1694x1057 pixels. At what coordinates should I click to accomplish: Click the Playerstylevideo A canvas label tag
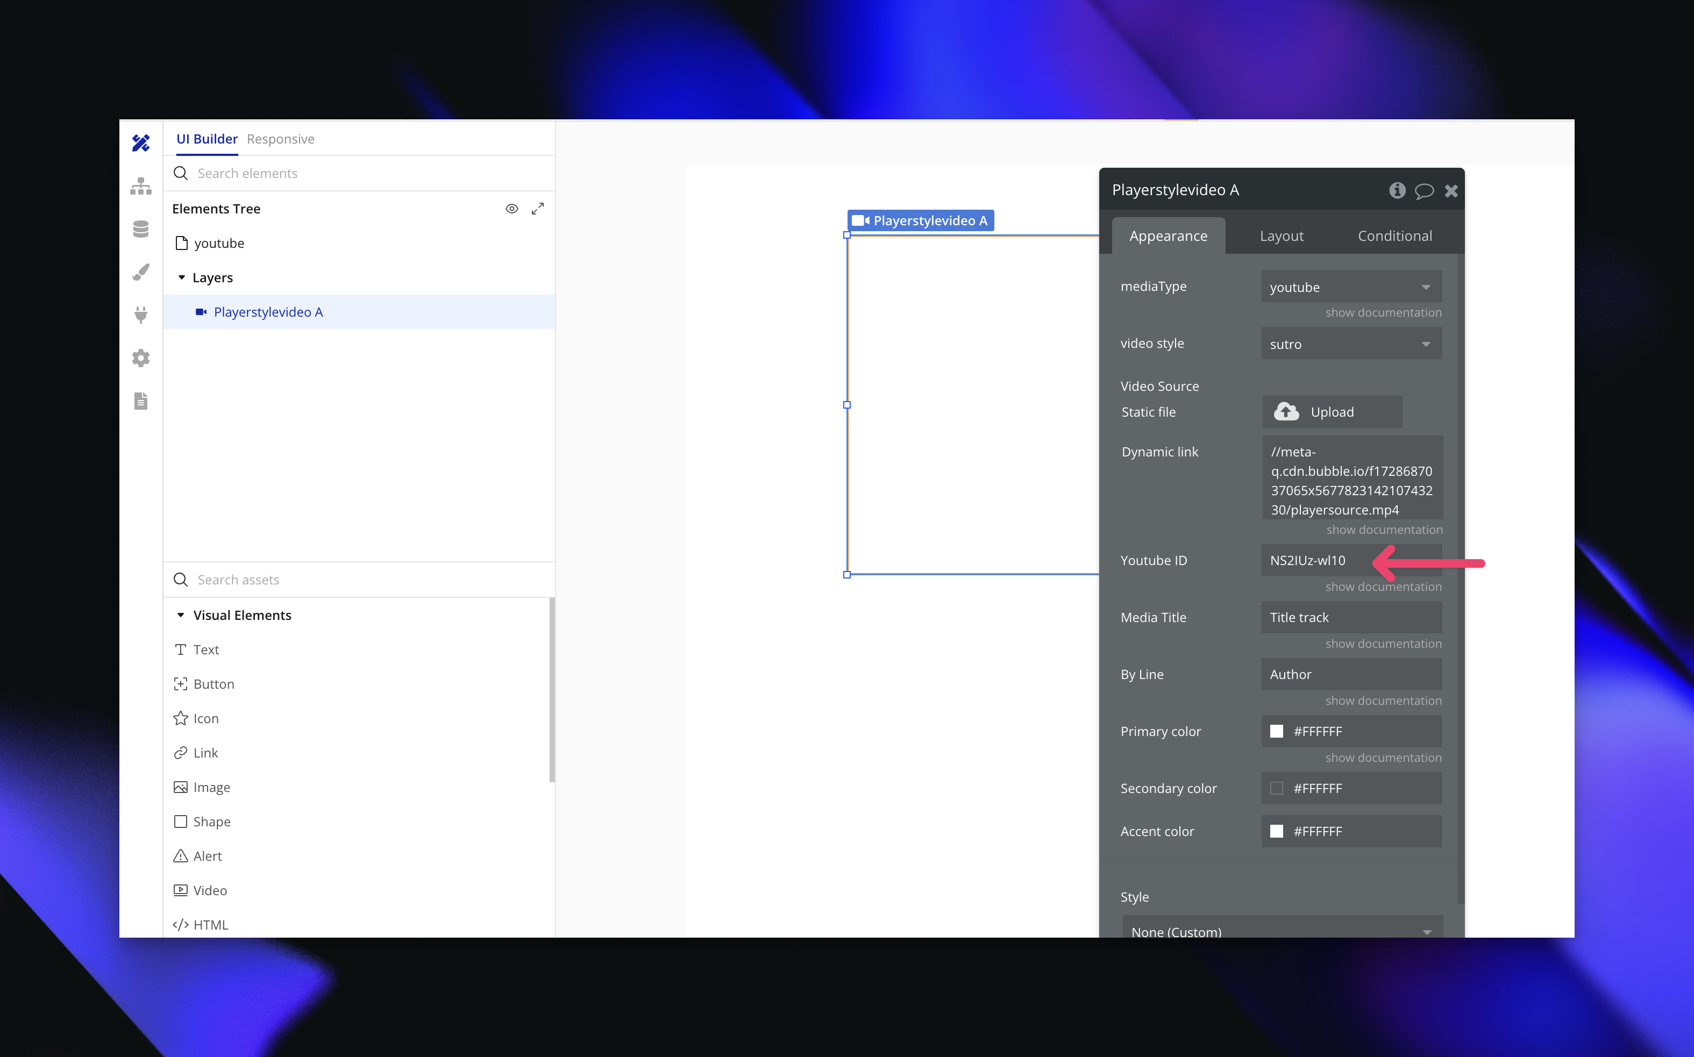[x=921, y=220]
